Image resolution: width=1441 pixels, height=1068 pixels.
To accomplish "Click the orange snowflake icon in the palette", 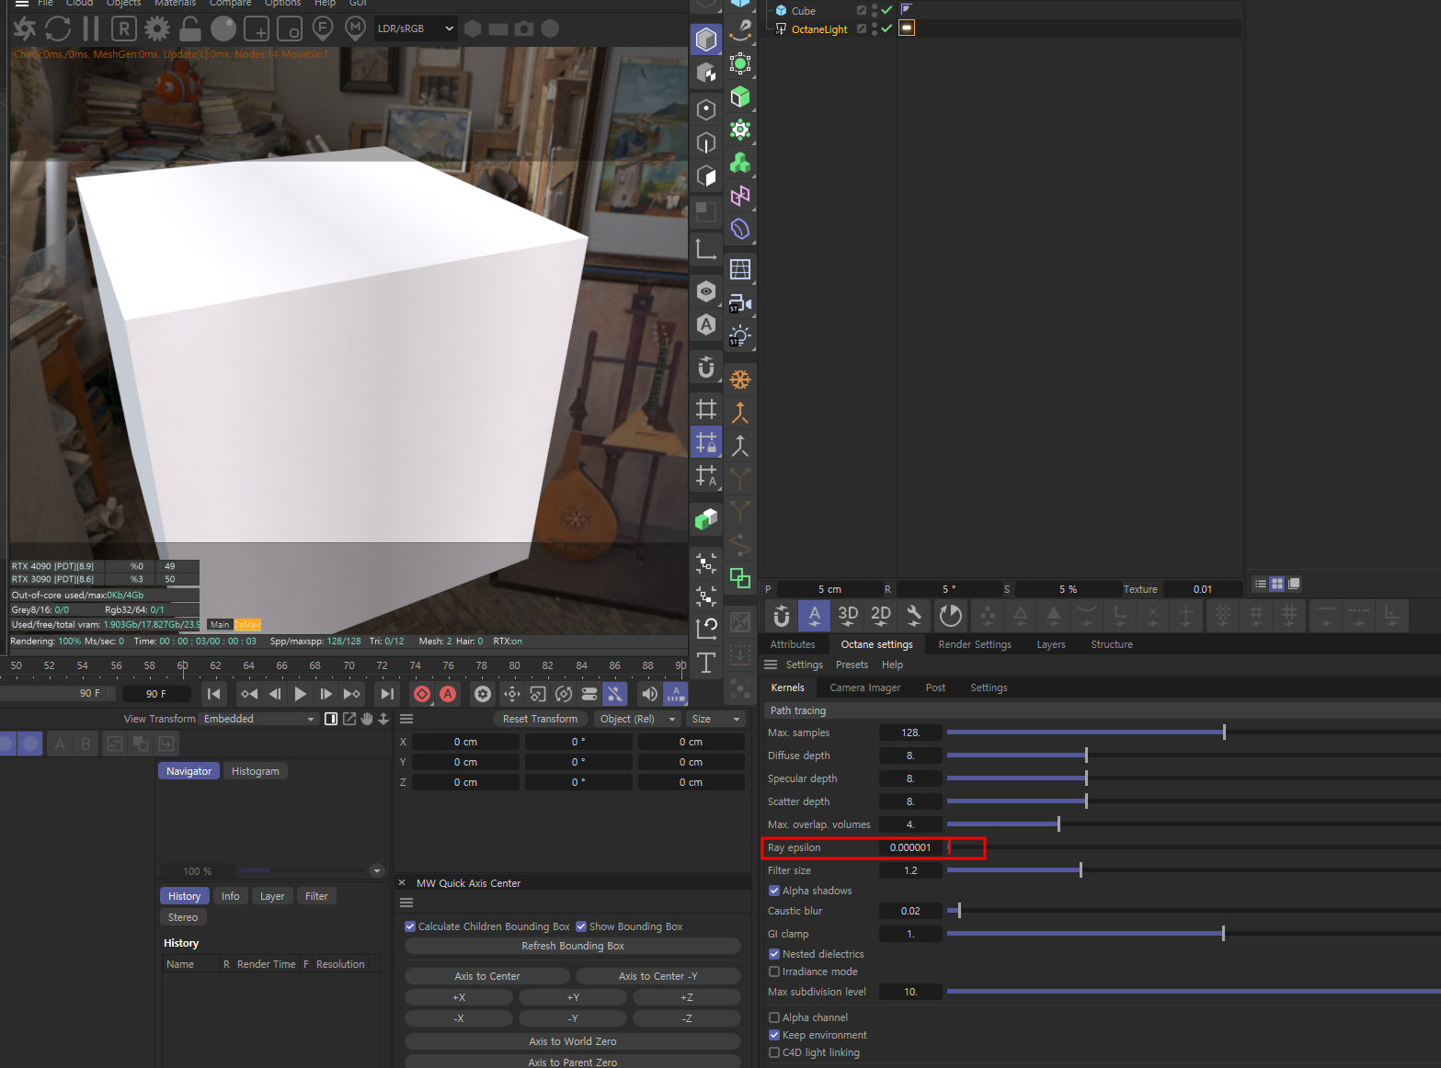I will click(x=740, y=380).
